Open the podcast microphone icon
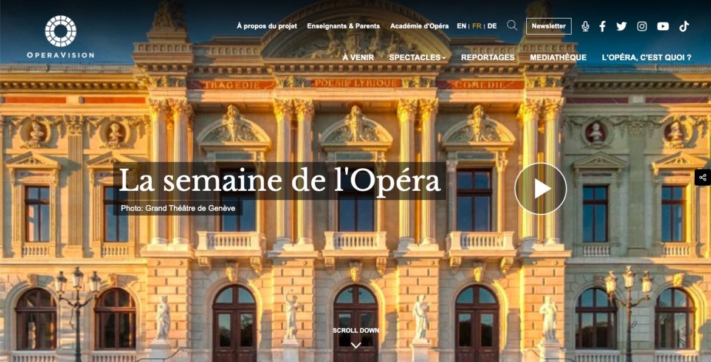This screenshot has height=362, width=711. [585, 26]
